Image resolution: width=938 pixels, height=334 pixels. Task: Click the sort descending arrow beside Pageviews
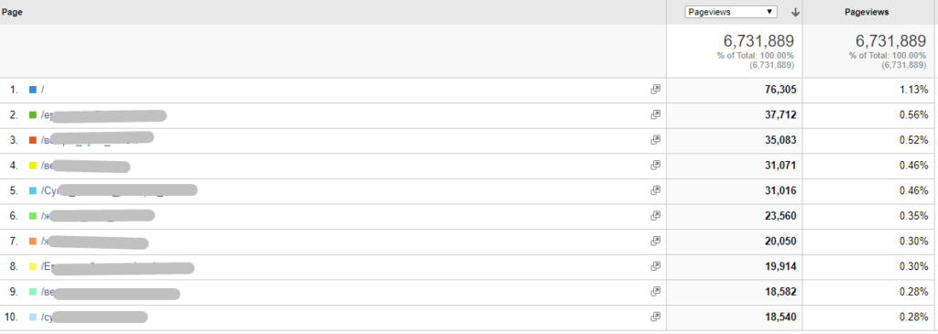click(x=795, y=12)
